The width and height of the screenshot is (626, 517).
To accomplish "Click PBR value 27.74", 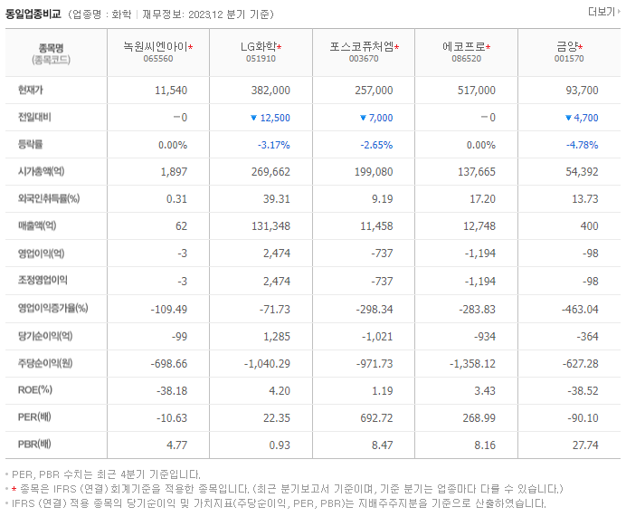I will (x=585, y=445).
